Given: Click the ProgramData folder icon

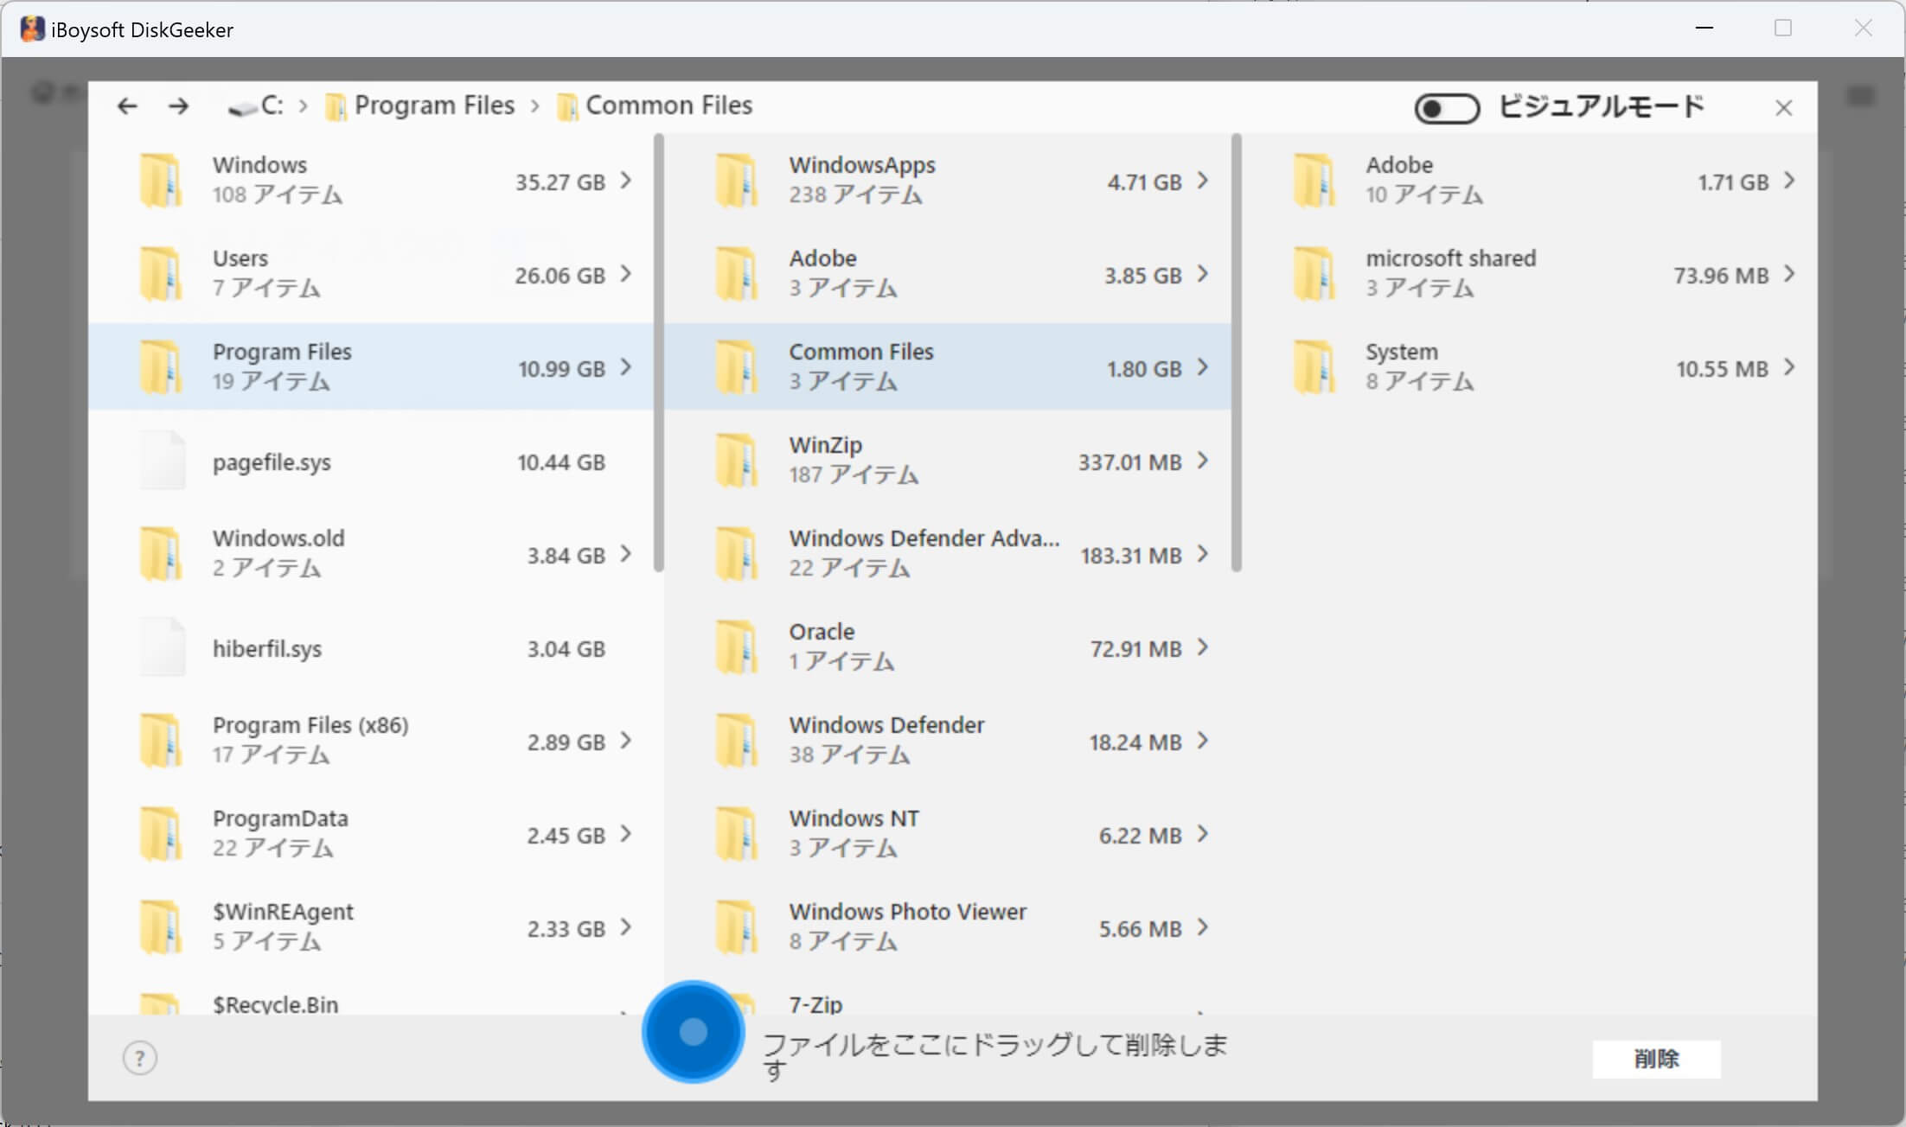Looking at the screenshot, I should (x=162, y=833).
